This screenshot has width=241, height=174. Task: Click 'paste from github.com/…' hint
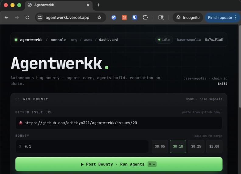click(202, 112)
